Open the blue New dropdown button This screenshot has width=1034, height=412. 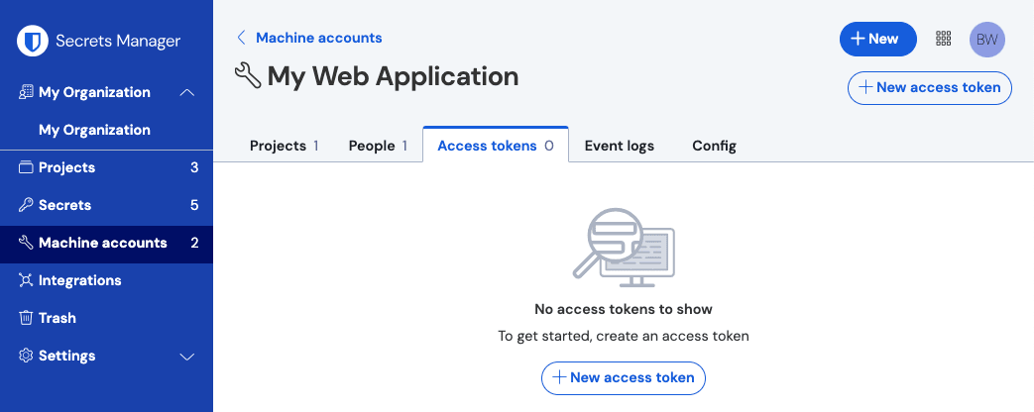(x=877, y=39)
